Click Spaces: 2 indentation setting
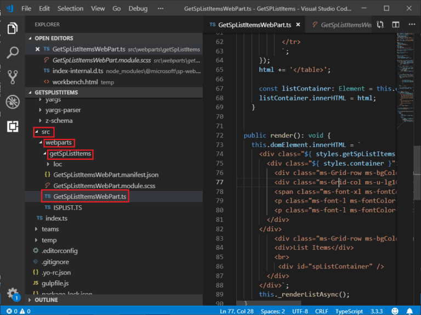 pos(272,311)
